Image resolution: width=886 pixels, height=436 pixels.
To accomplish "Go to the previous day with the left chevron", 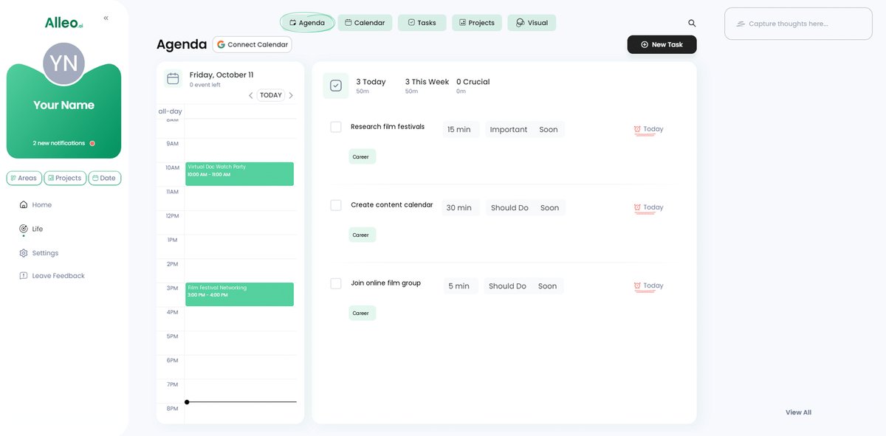I will tap(250, 94).
